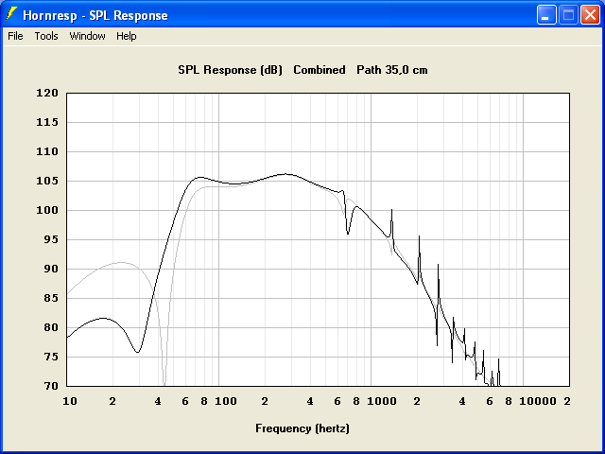Click the '10' frequency axis label

[x=70, y=401]
